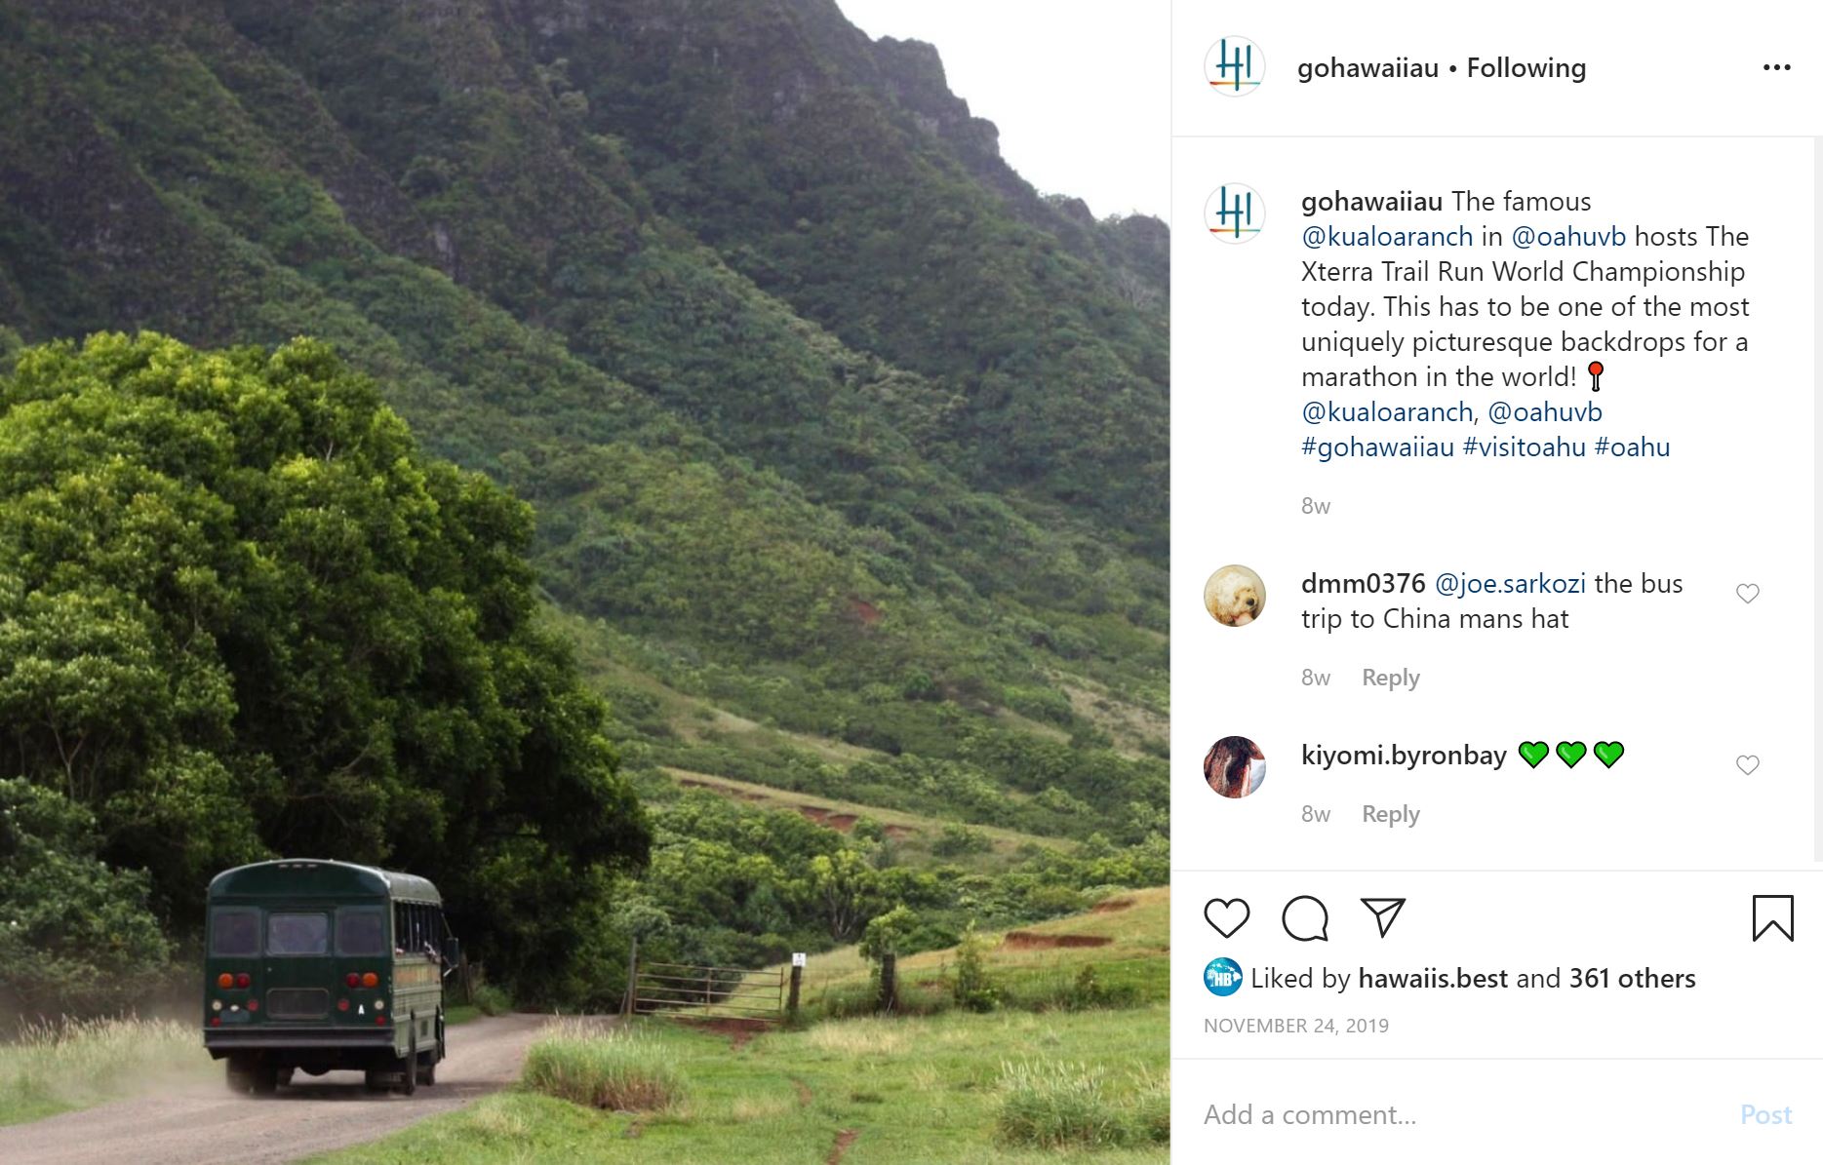The width and height of the screenshot is (1823, 1165).
Task: Reply to kiyomi.byronbay's comment
Action: (x=1391, y=814)
